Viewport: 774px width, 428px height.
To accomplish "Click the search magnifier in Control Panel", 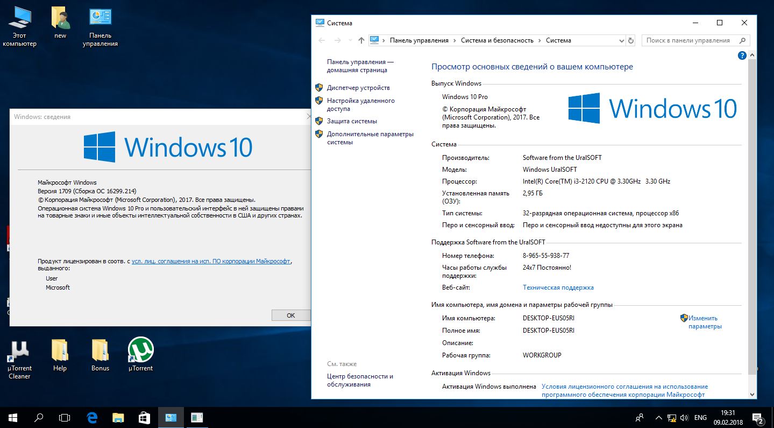I will [x=743, y=40].
